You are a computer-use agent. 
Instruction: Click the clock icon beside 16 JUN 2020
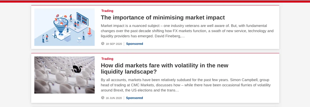pyautogui.click(x=103, y=98)
